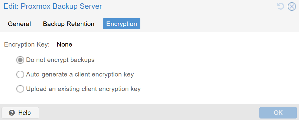Close the Edit Proxmox Backup Server dialog
The image size is (299, 120).
(x=292, y=6)
